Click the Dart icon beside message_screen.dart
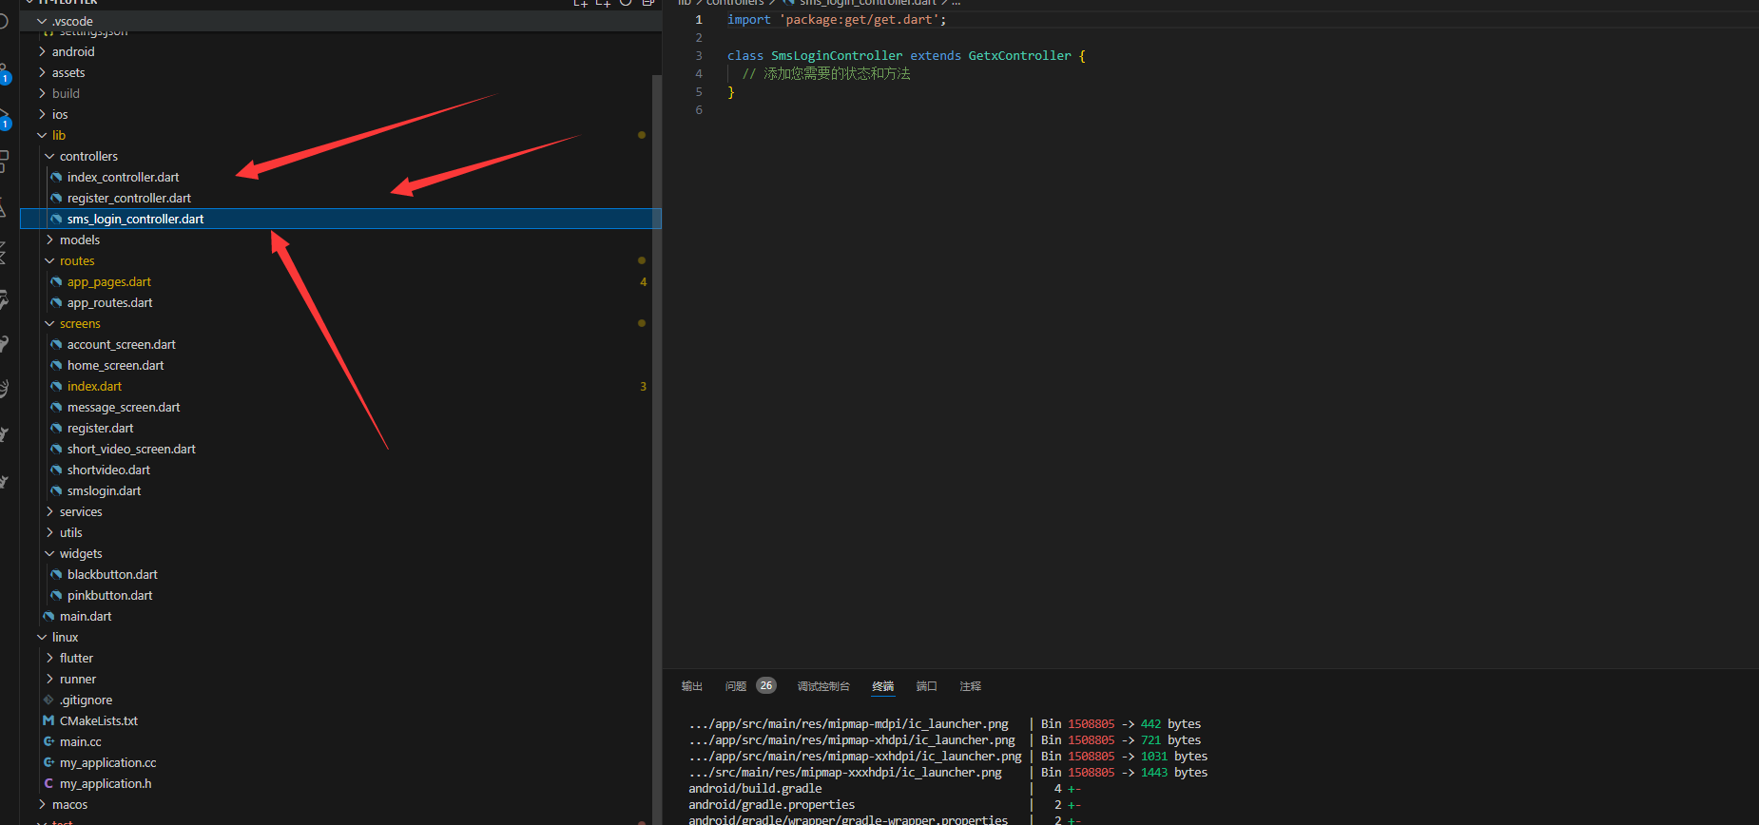The height and width of the screenshot is (825, 1759). pos(56,407)
